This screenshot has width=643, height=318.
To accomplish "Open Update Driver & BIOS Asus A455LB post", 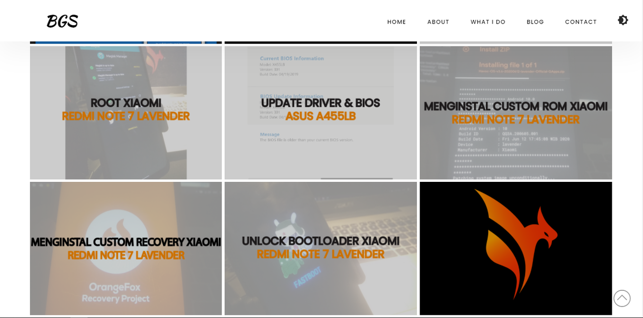I will 320,113.
